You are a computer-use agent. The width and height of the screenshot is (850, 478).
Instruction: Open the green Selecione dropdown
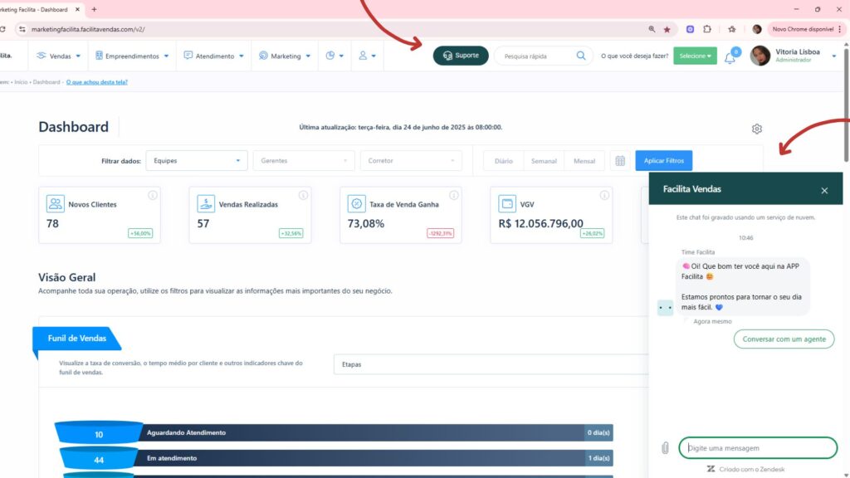point(695,56)
